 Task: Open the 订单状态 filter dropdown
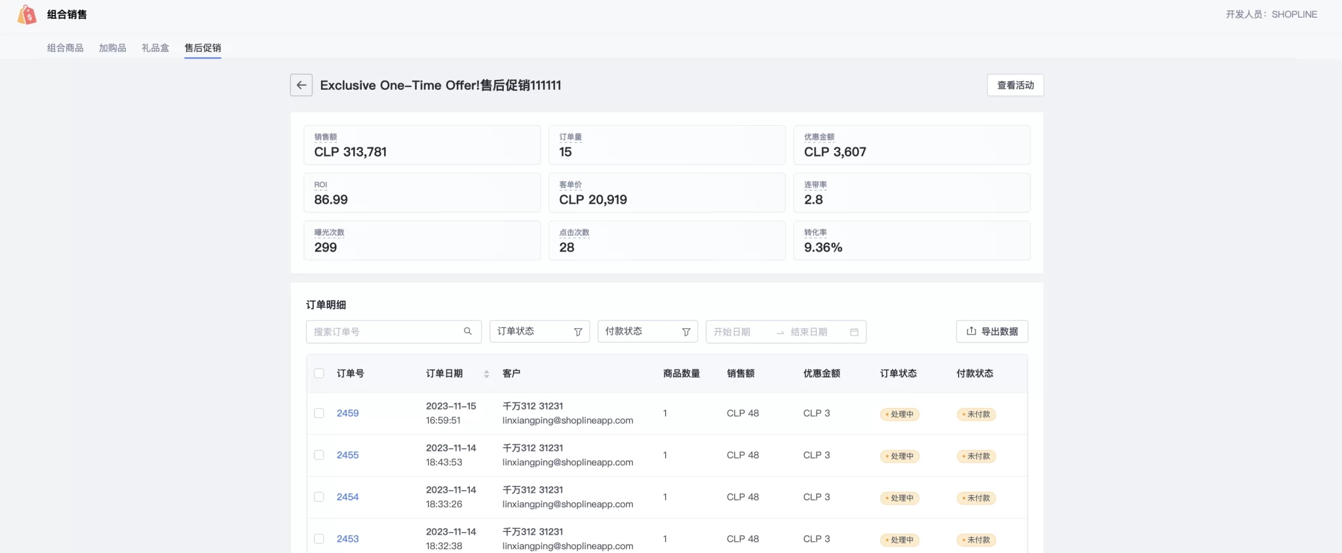[540, 332]
